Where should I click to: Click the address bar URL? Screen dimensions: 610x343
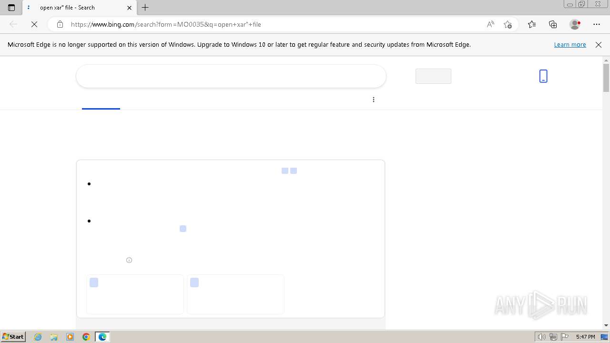point(166,24)
